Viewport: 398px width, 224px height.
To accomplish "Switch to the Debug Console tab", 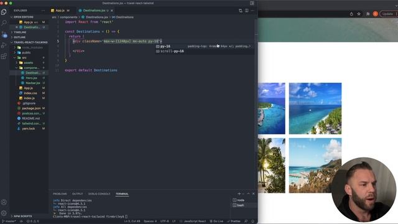I will tap(99, 194).
